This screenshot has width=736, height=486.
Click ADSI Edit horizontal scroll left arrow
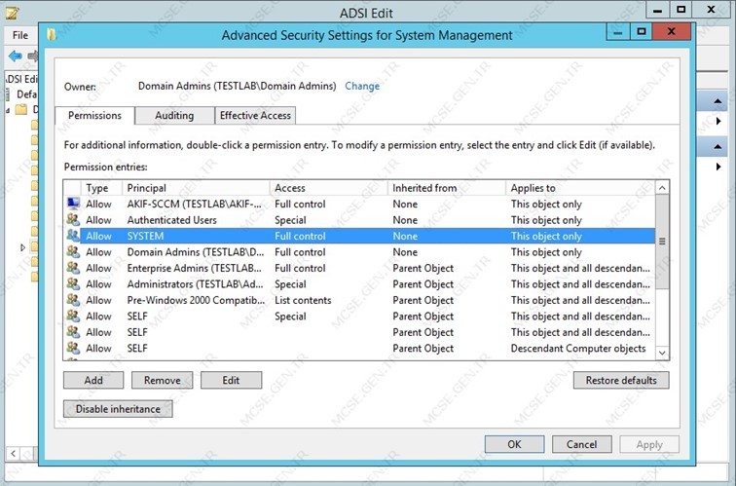tap(14, 453)
